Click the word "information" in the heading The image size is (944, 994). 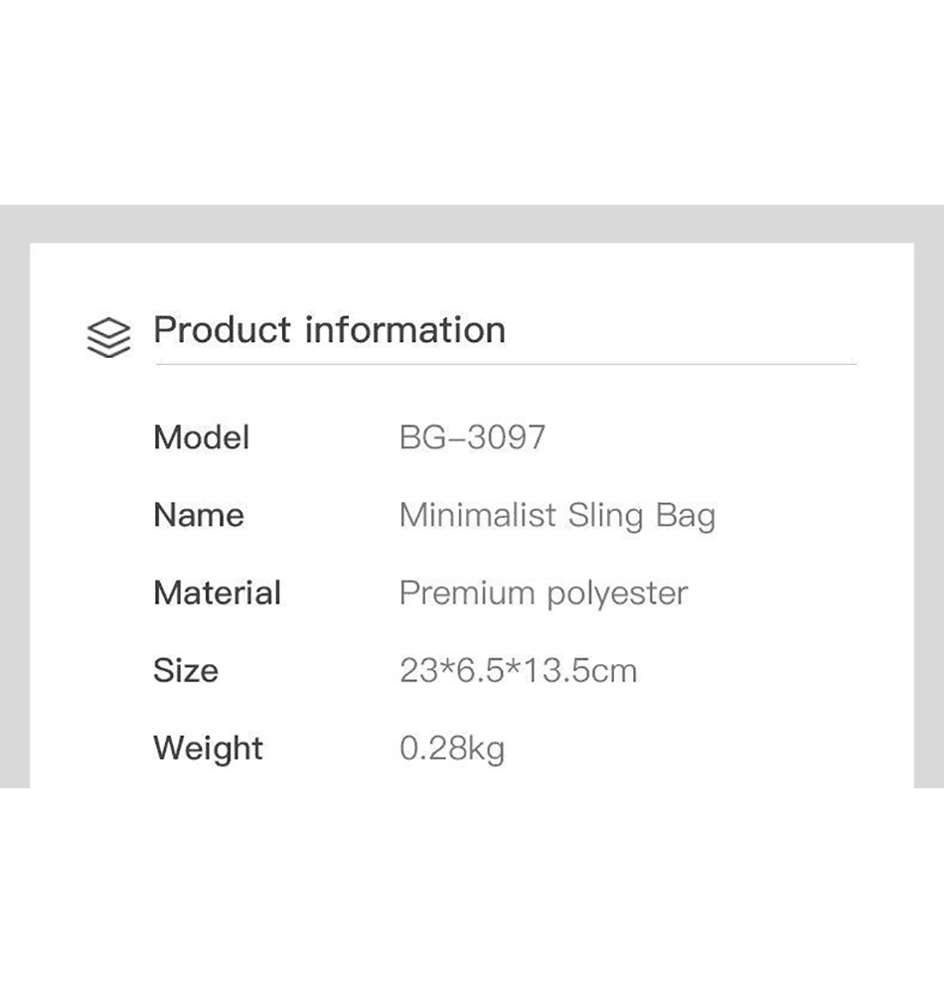point(404,330)
